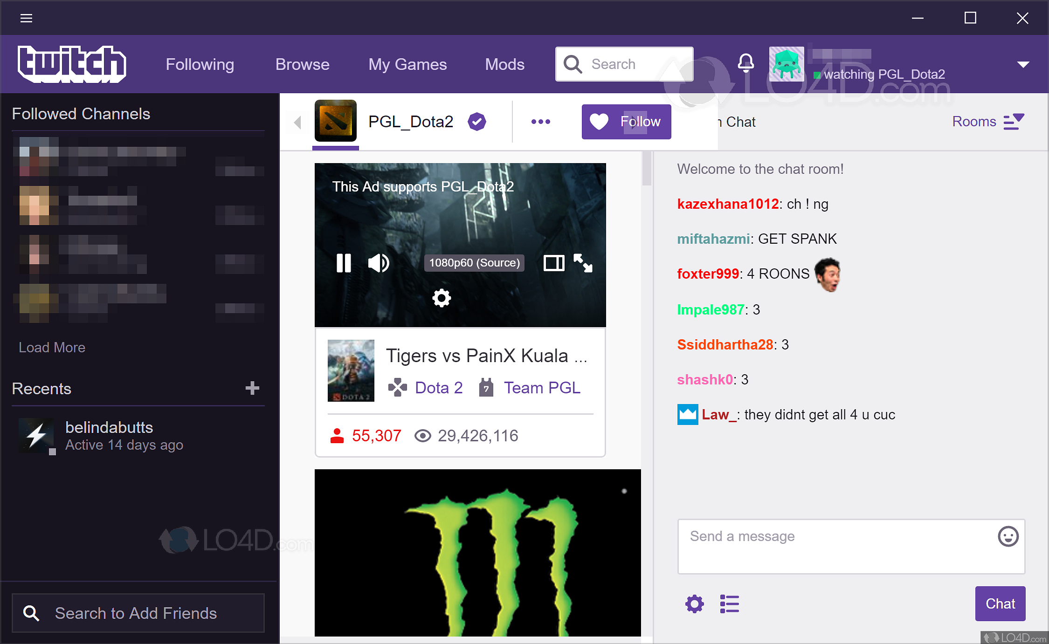Screen dimensions: 1049x644
Task: Open video player settings gear
Action: pos(442,298)
